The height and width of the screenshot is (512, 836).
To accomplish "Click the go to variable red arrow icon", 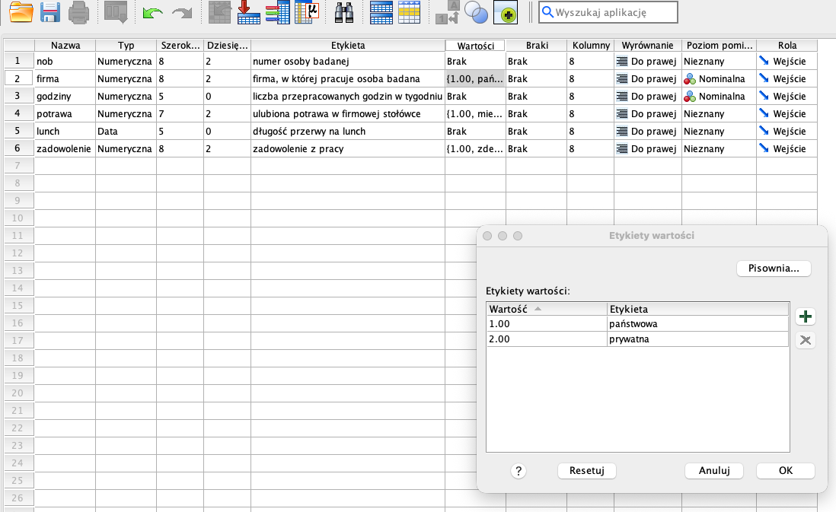I will (249, 11).
